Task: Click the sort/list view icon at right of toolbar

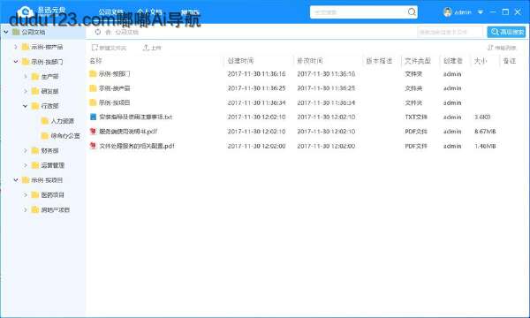Action: pos(490,48)
